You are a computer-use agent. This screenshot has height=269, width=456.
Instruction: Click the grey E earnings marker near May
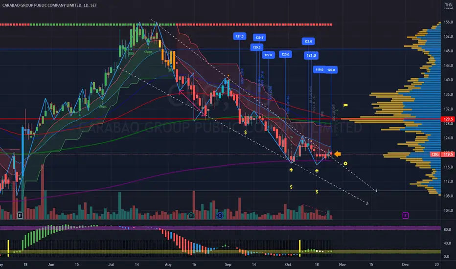[x=20, y=216]
